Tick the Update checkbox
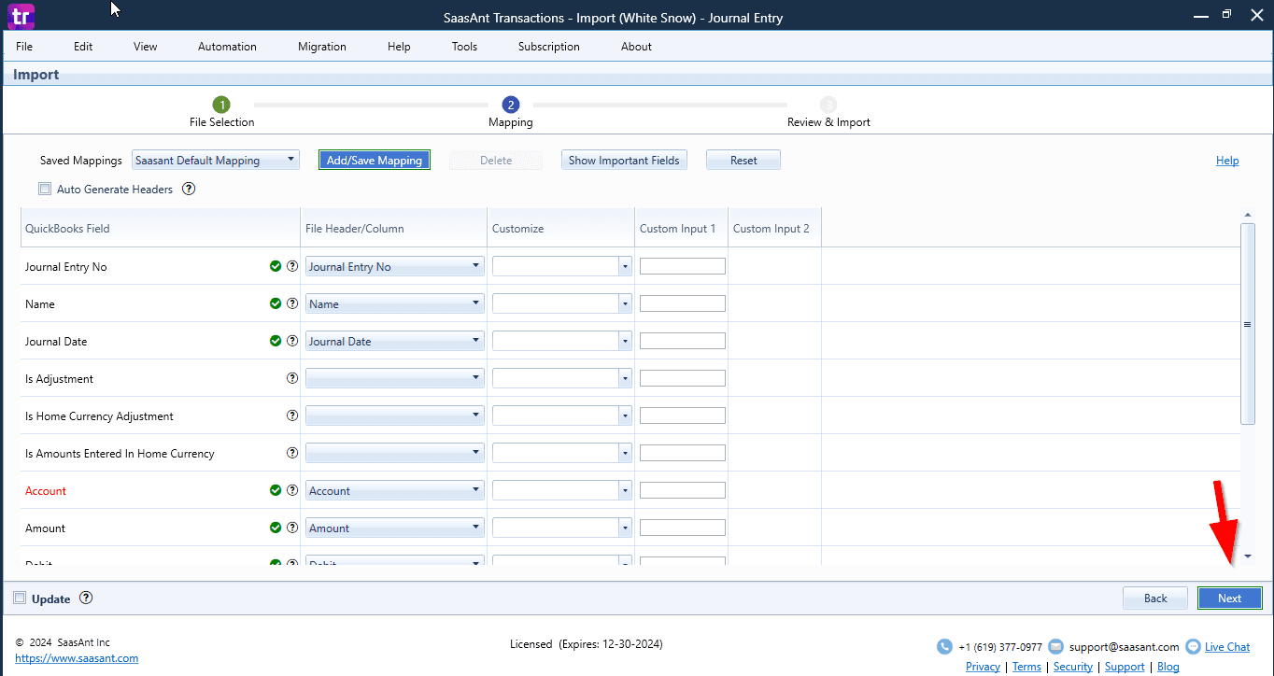 coord(20,599)
